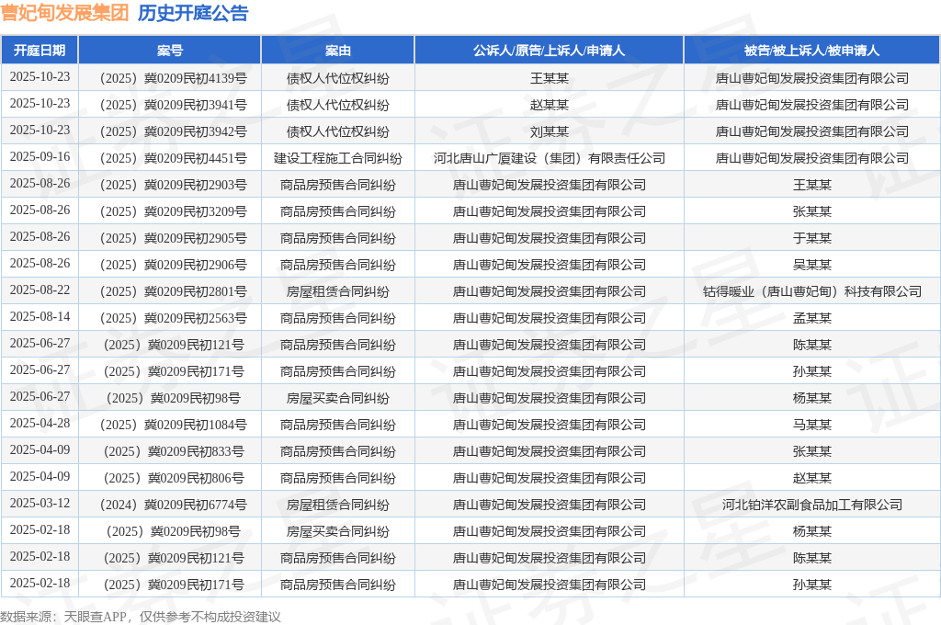Click defendant 王某某 in the 2903号 row
The image size is (941, 625).
click(x=812, y=185)
